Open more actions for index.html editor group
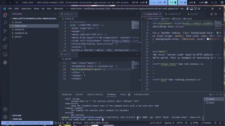Screen dimensions: 225x126 pos(220,14)
